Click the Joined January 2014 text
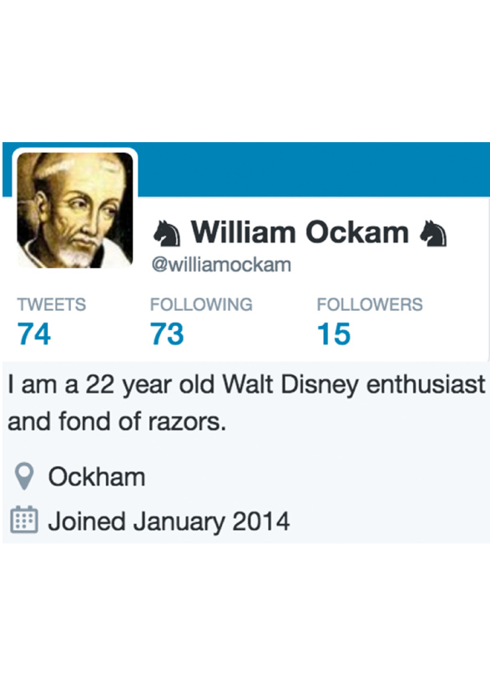490x692 pixels. tap(169, 522)
